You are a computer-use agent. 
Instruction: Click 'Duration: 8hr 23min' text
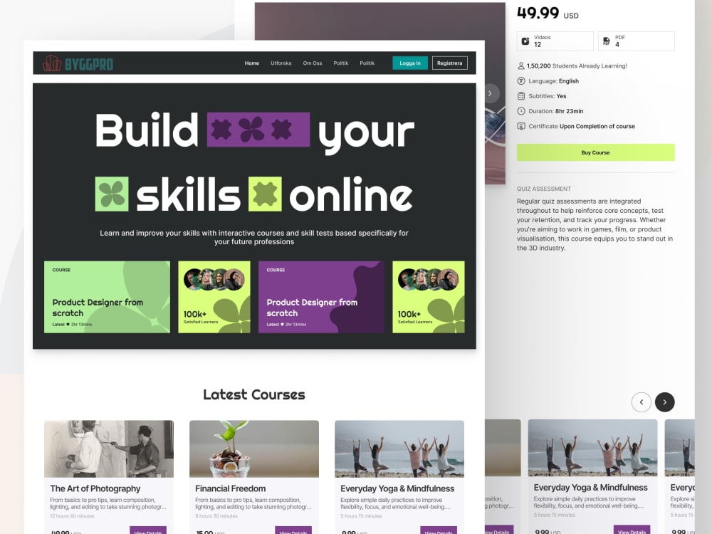pos(556,111)
